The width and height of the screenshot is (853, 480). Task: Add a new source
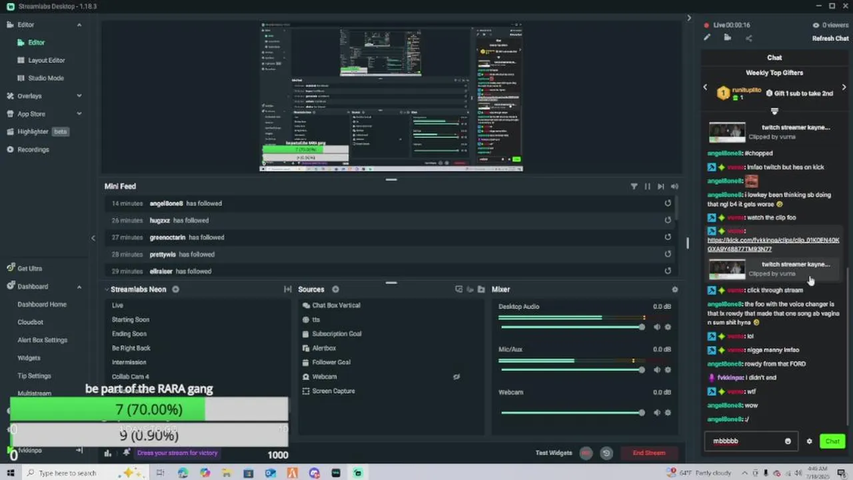pos(335,289)
